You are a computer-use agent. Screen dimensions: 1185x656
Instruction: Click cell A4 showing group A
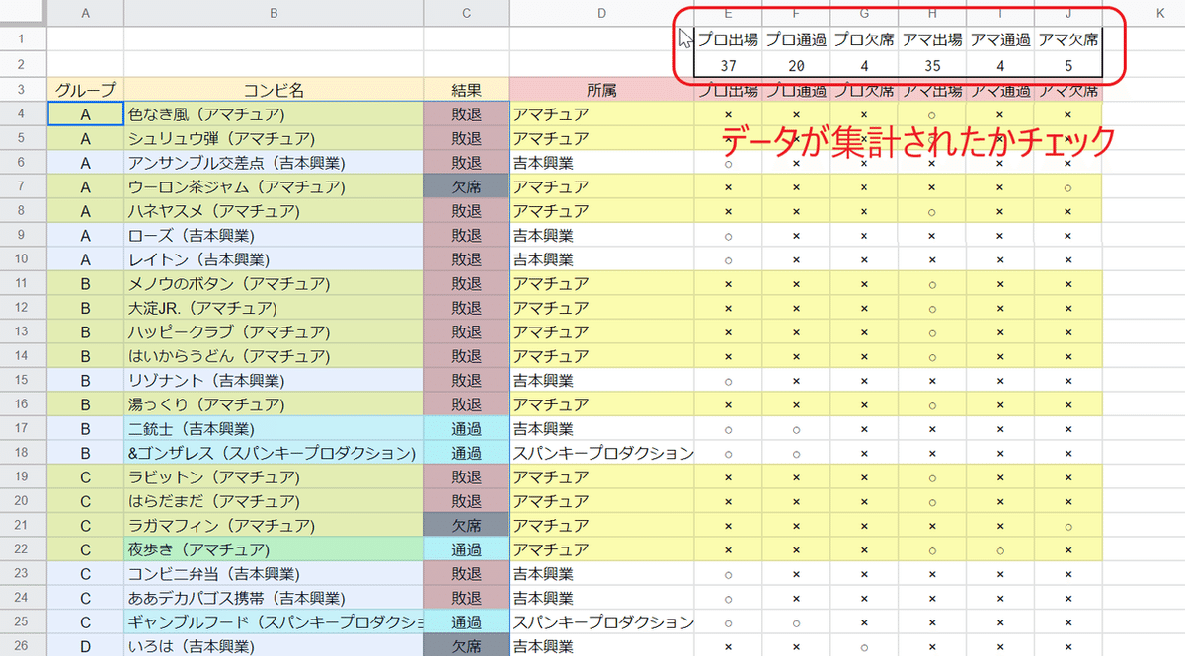85,113
